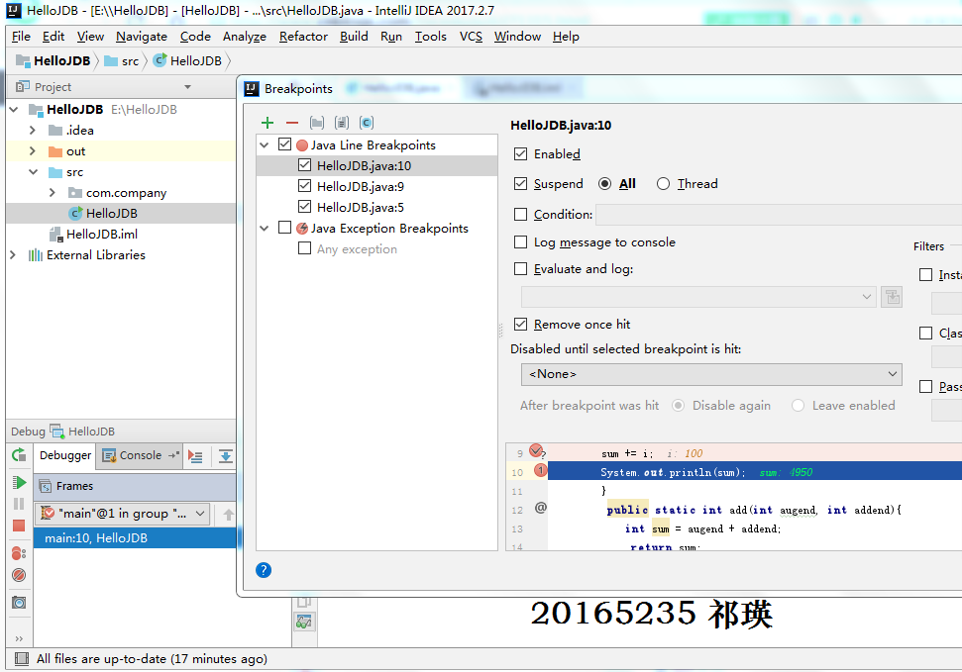Stop the debug session red square

(x=19, y=526)
